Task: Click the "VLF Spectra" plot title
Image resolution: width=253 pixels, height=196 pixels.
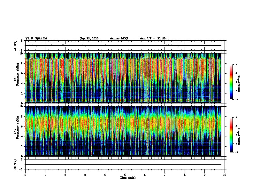Action: tap(36, 38)
